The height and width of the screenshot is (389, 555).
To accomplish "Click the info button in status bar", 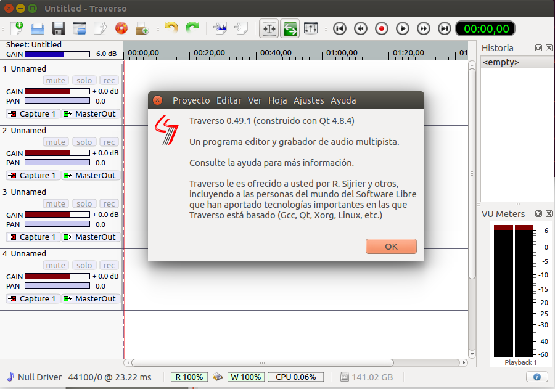I will (536, 377).
